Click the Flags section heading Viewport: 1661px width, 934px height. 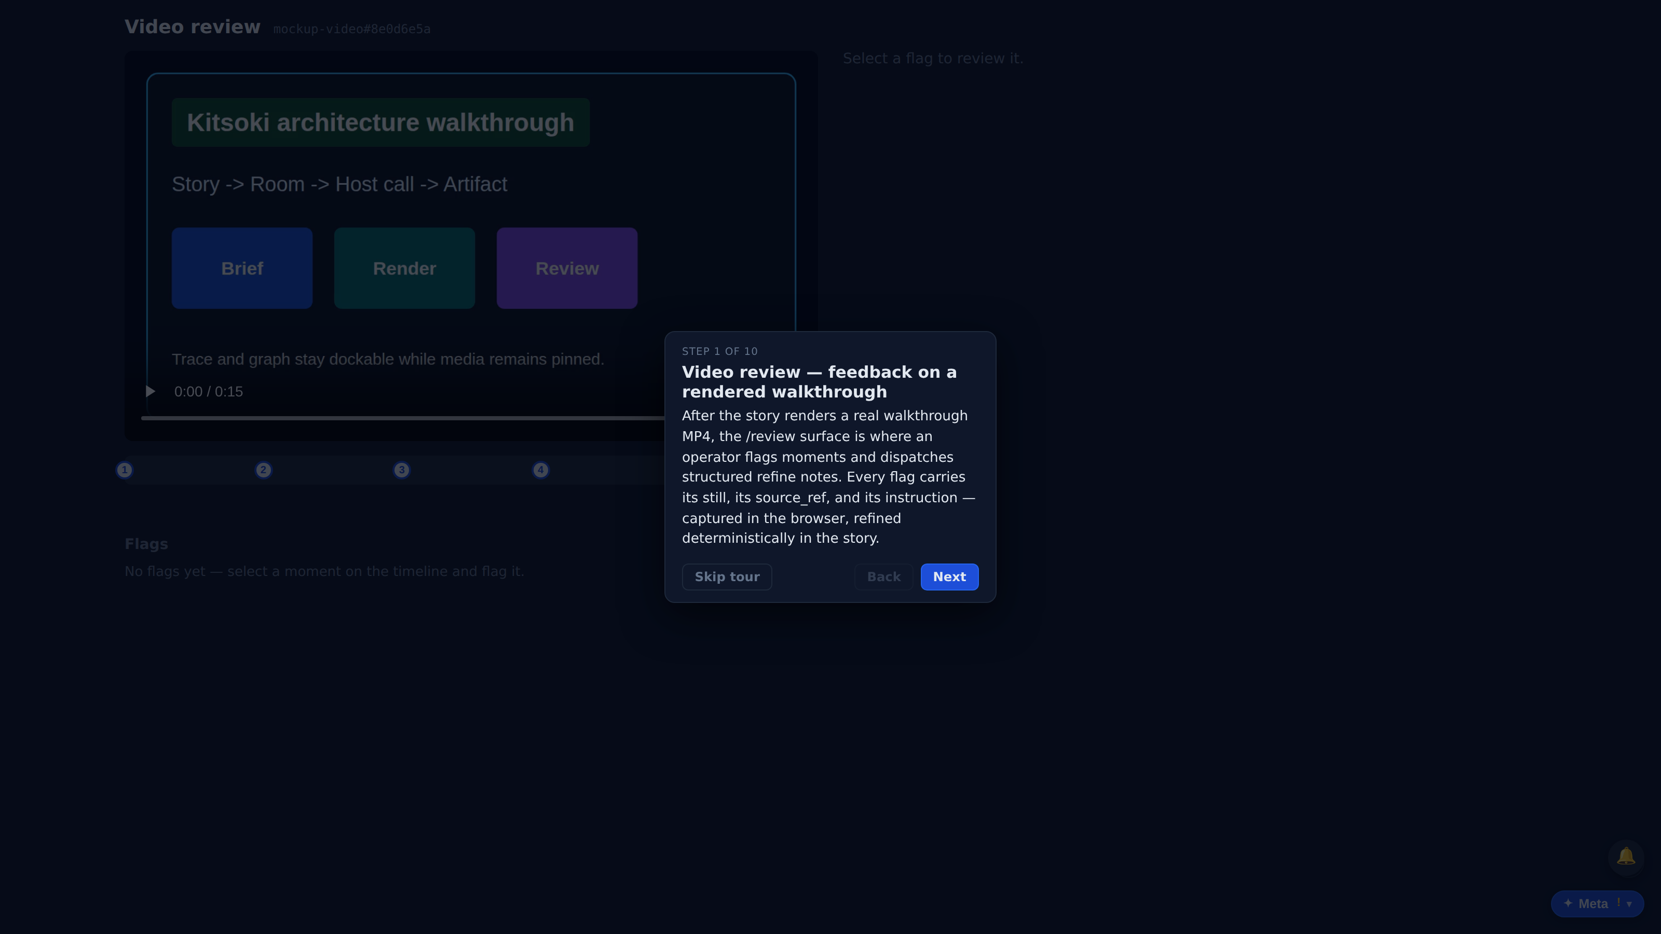click(x=146, y=544)
